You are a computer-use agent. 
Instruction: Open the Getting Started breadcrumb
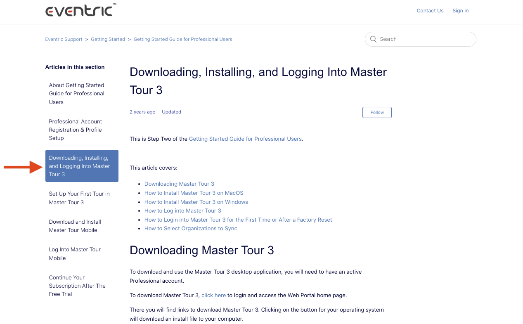[108, 39]
